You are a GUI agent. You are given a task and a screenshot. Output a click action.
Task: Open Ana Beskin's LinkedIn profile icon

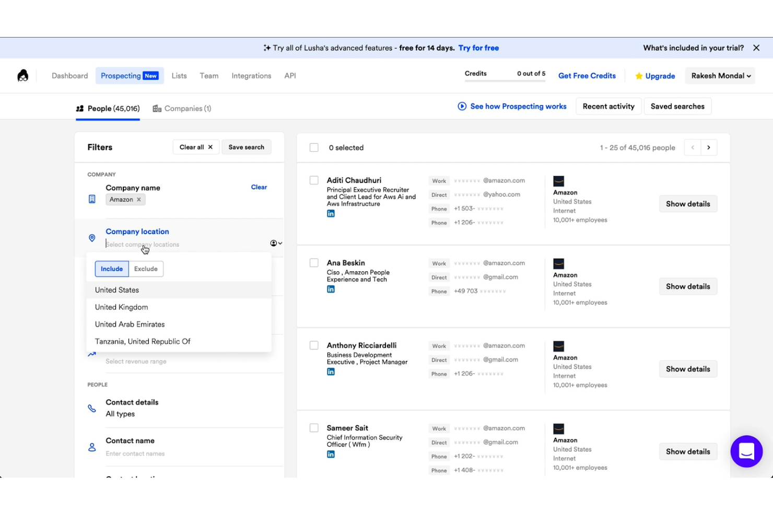click(x=331, y=290)
